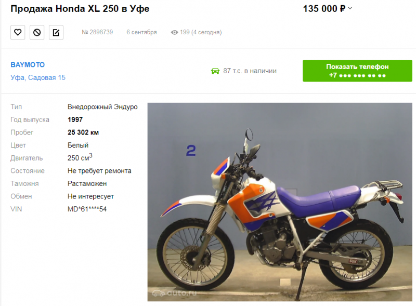
Task: Open the Honda XL 250 motorcycle photo
Action: pos(280,202)
